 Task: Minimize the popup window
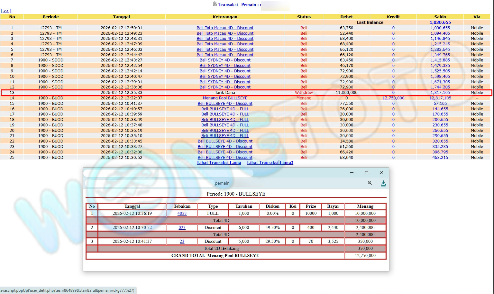pos(352,173)
